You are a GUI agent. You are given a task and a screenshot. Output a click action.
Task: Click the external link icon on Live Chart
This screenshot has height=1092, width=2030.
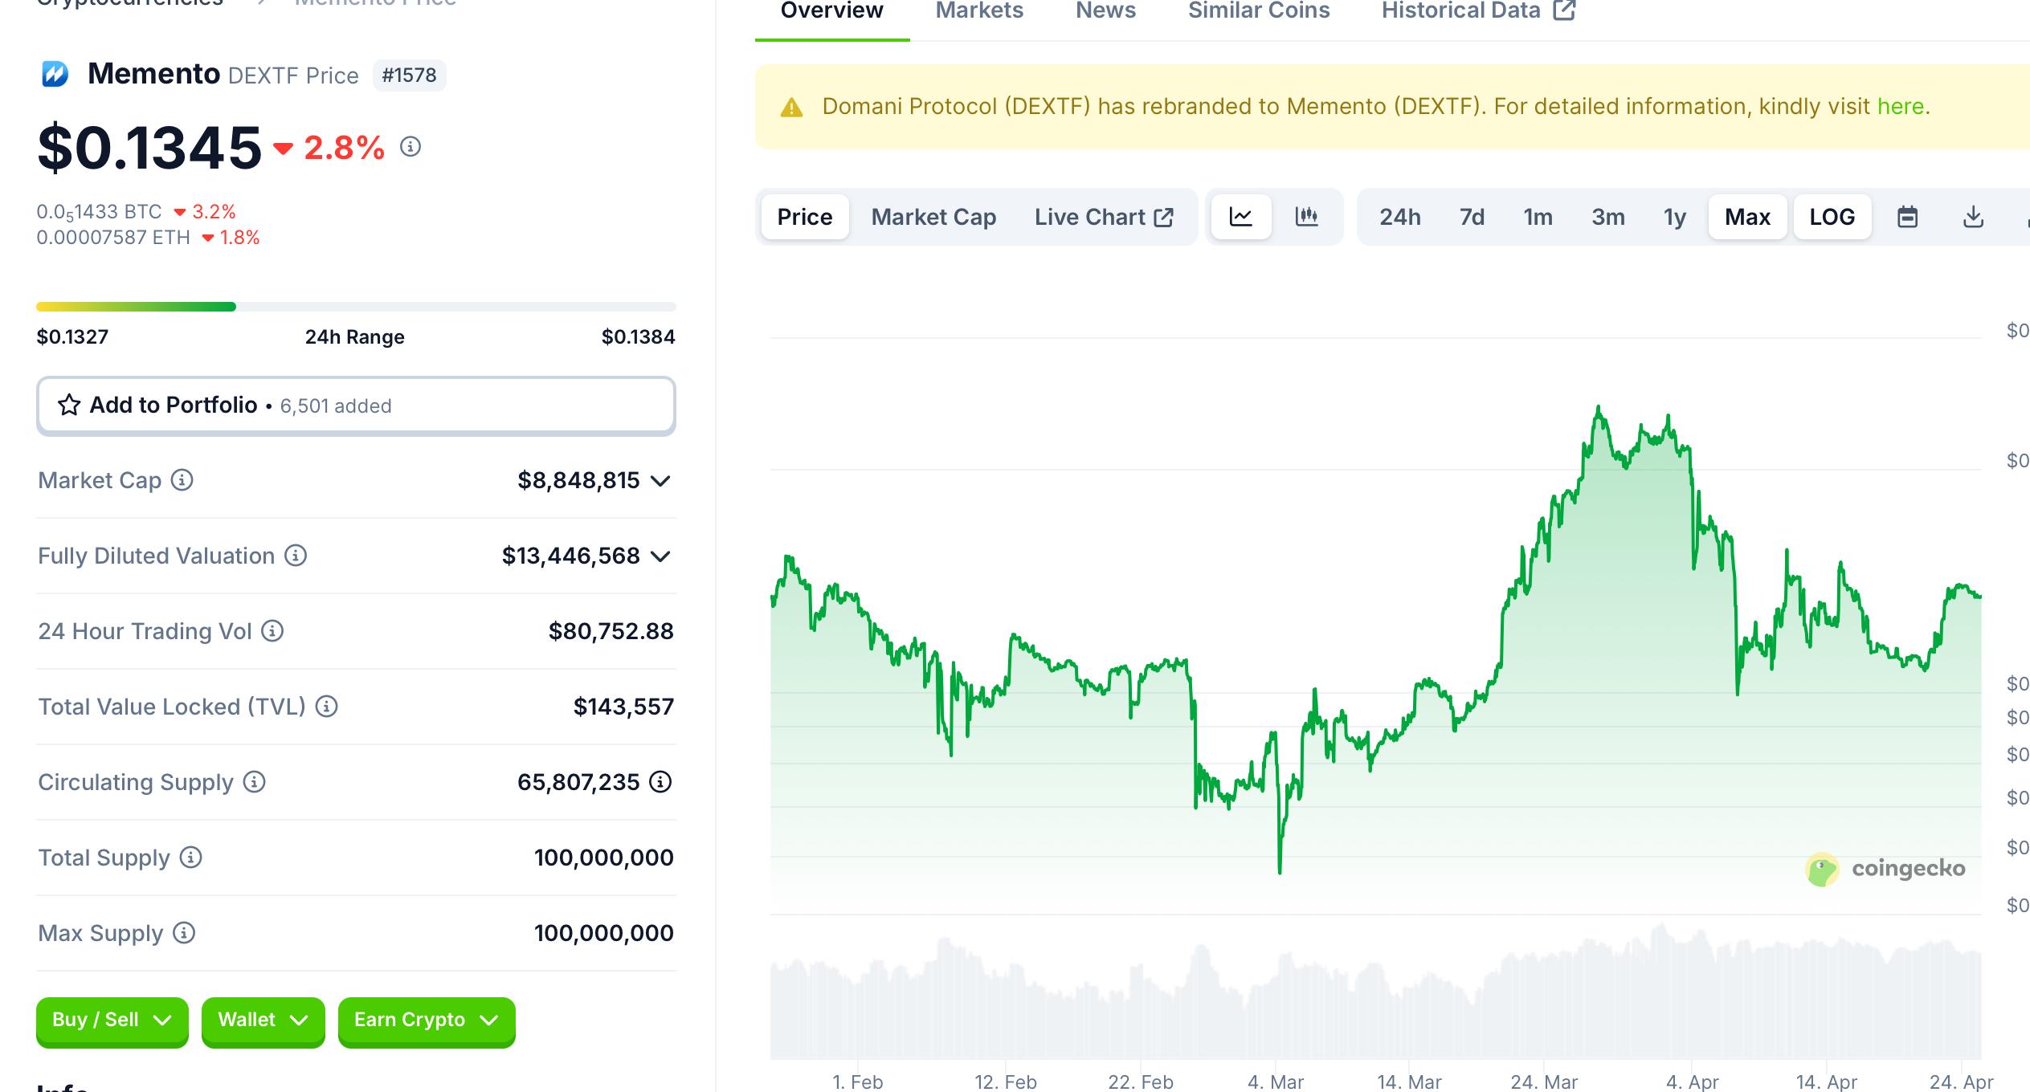pyautogui.click(x=1164, y=218)
